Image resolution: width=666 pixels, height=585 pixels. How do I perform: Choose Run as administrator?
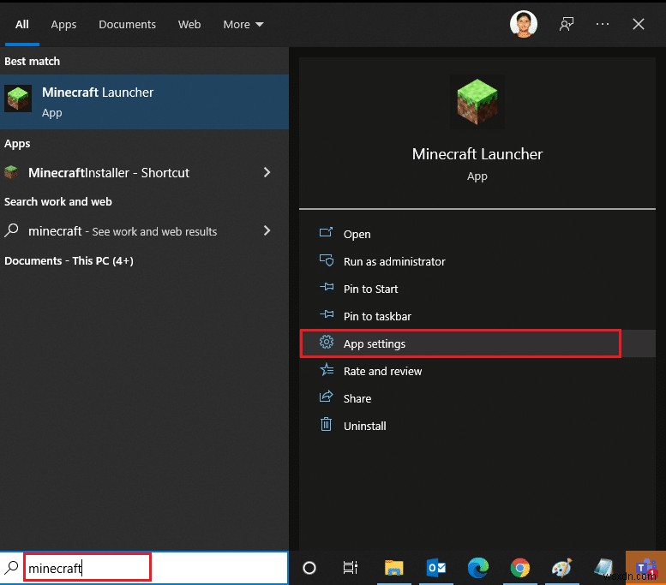pos(394,261)
